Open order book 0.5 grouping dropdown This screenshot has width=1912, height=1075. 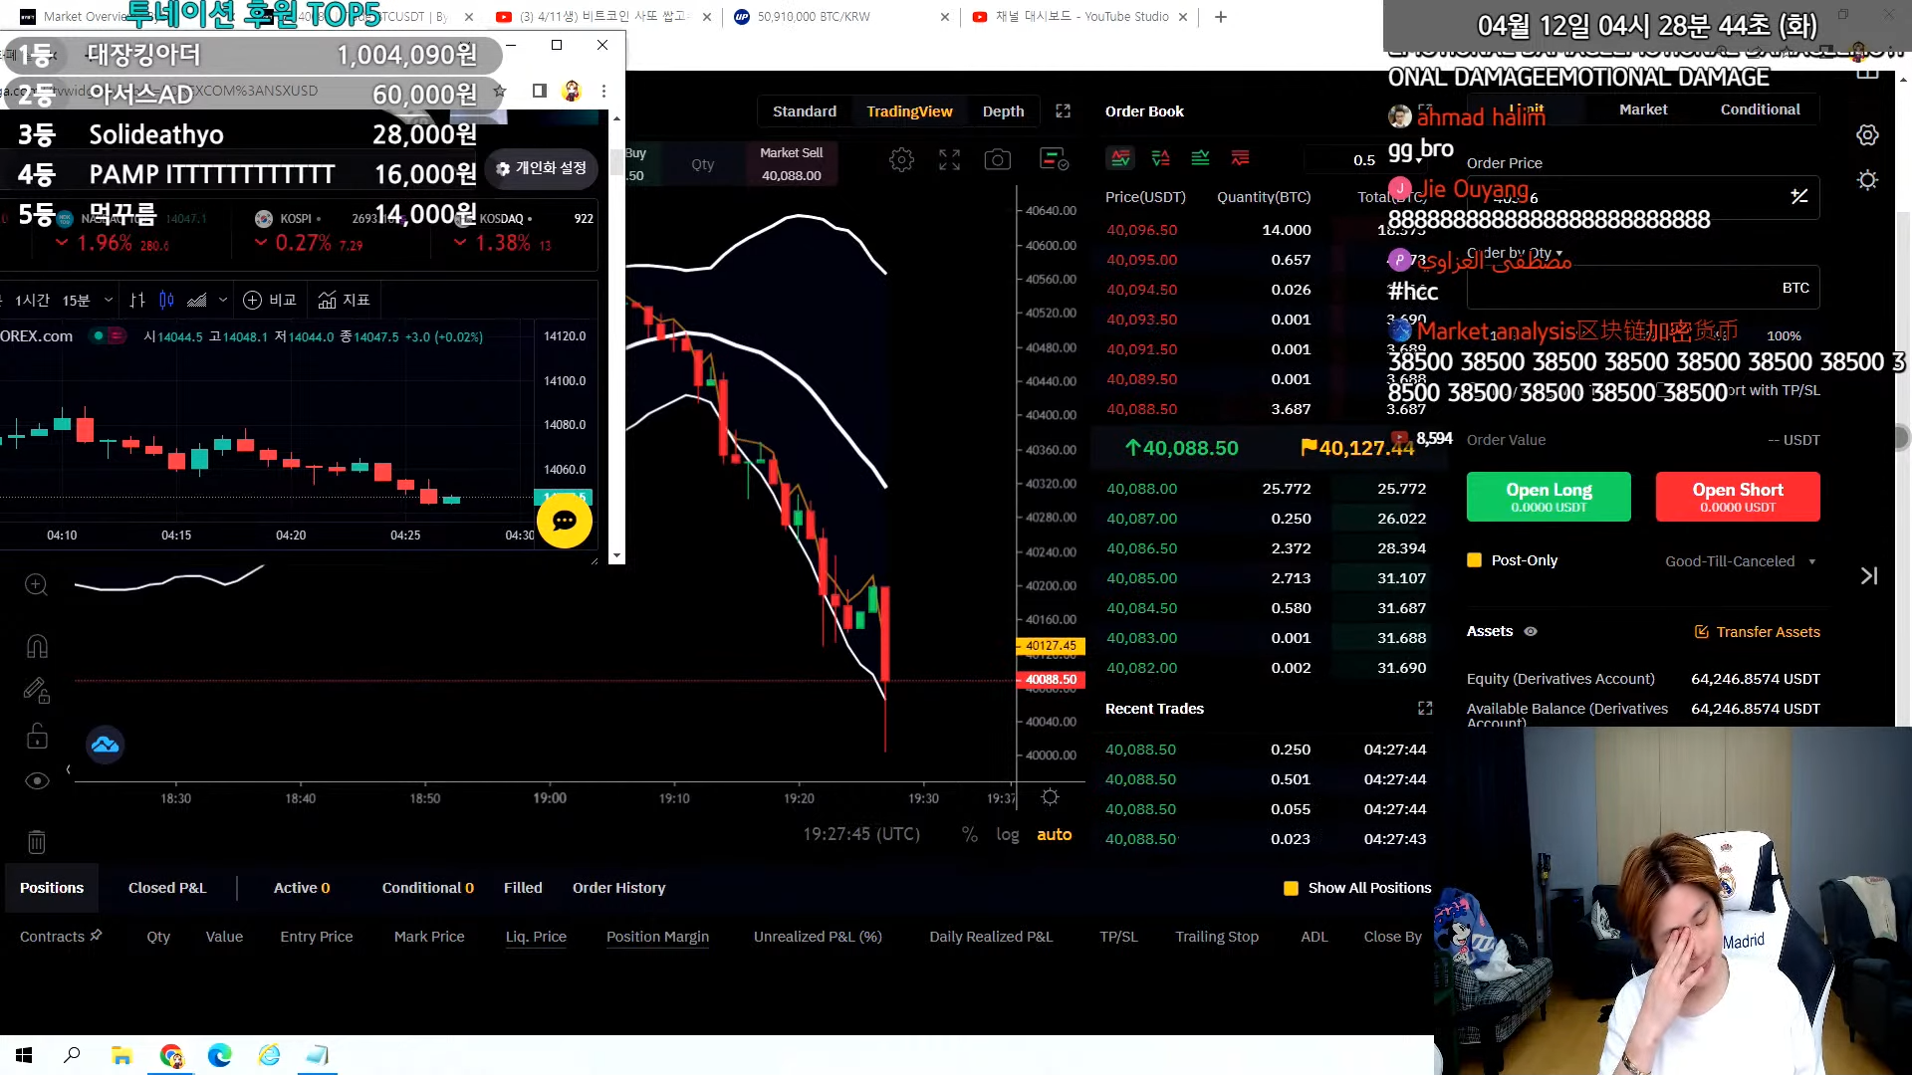pos(1364,159)
